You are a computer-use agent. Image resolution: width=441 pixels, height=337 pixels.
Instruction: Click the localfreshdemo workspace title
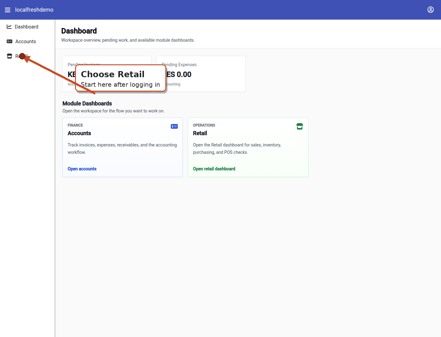tap(34, 10)
